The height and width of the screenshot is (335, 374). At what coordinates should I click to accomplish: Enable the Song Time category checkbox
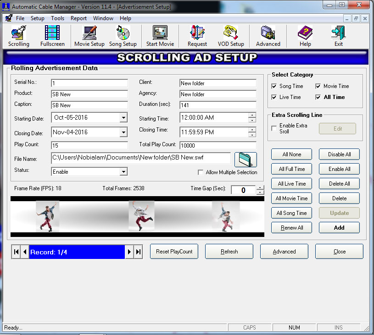pyautogui.click(x=273, y=86)
